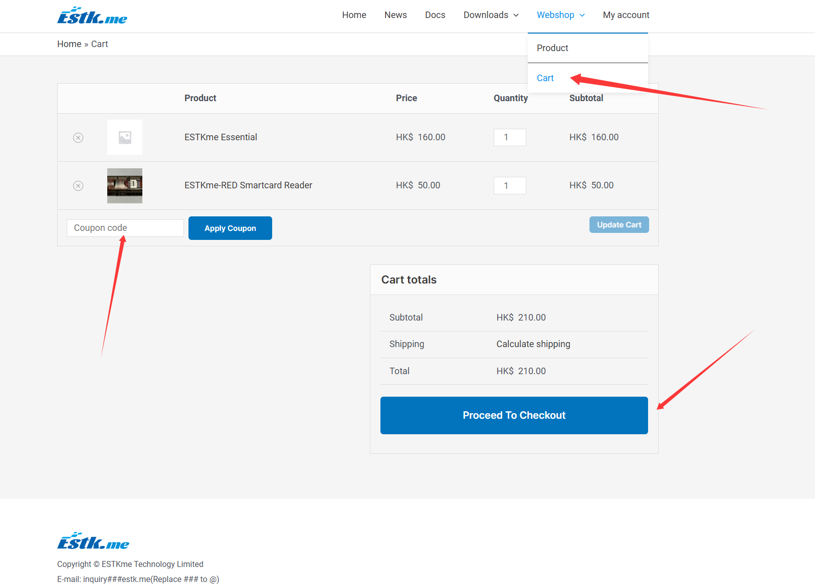Click the Apply Coupon button
The width and height of the screenshot is (815, 585).
230,228
